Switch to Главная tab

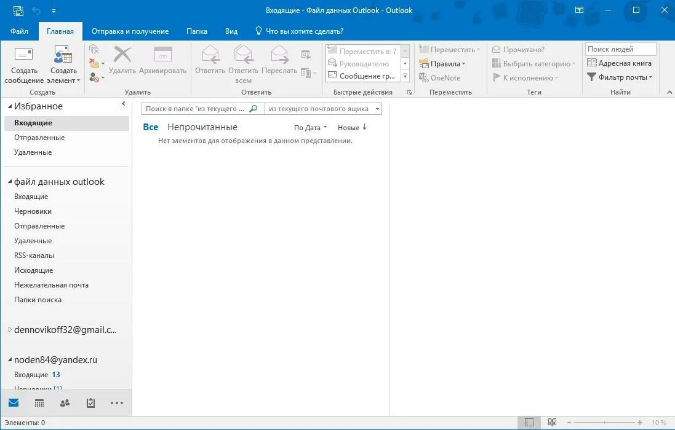(x=60, y=31)
